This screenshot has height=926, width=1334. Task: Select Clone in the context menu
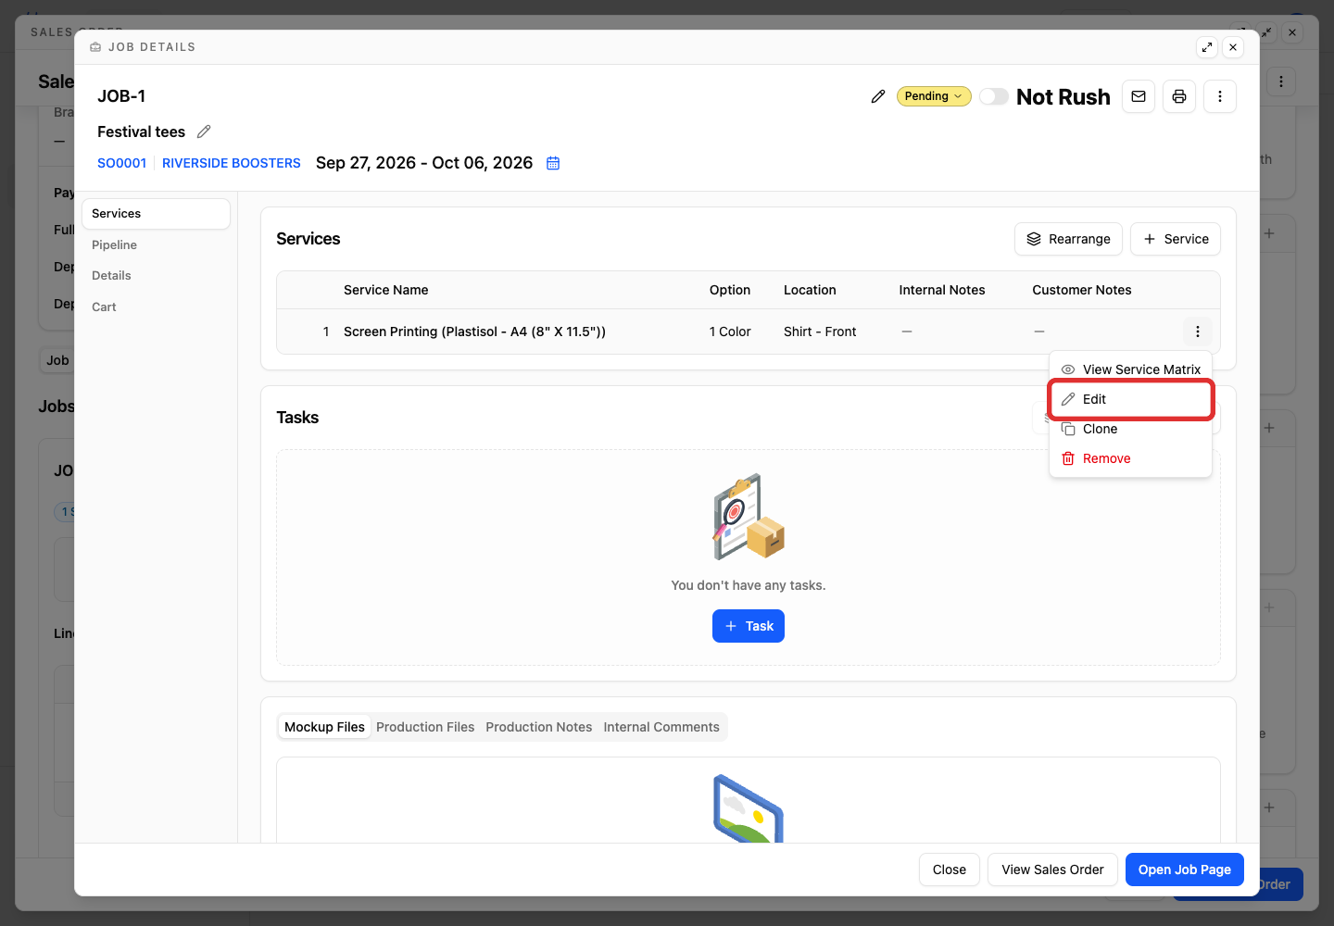[1130, 429]
